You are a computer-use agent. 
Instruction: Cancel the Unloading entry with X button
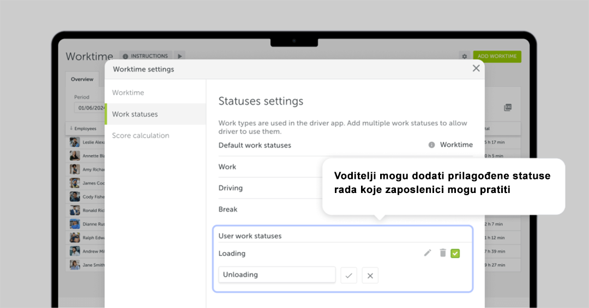(370, 275)
